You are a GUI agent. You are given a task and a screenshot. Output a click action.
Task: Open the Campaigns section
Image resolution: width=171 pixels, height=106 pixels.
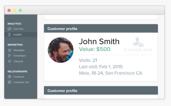[x=20, y=56]
